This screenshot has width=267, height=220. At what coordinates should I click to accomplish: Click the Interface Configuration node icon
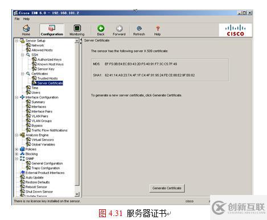(22, 97)
